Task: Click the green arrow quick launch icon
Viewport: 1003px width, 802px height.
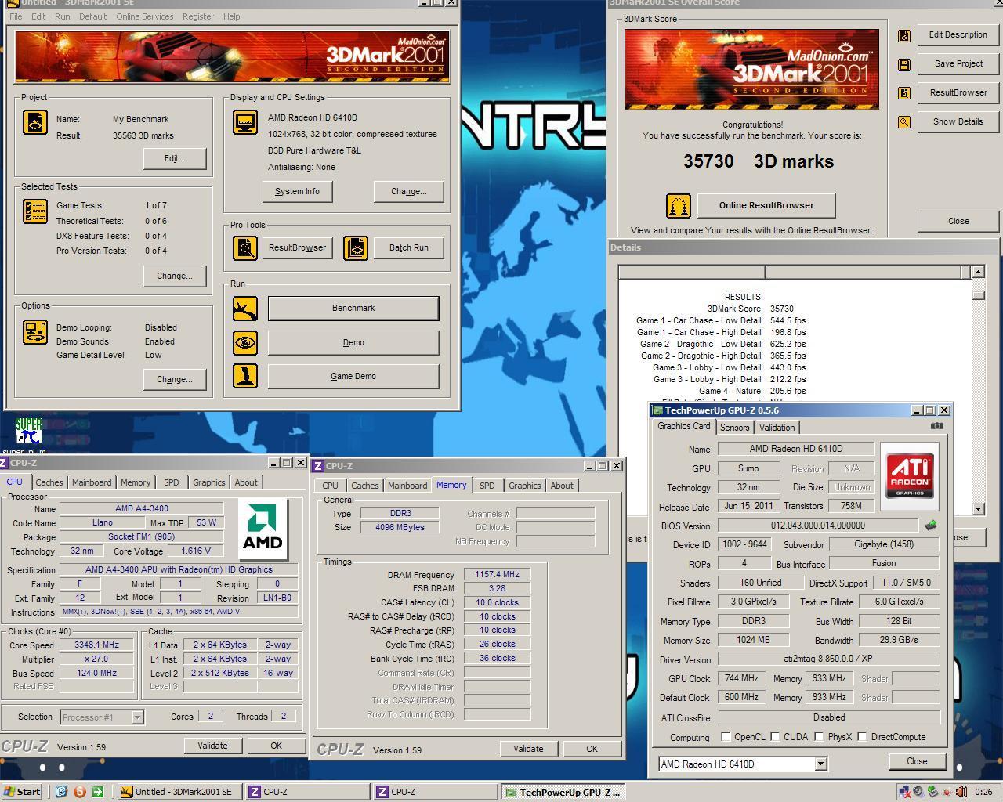Action: (x=98, y=792)
